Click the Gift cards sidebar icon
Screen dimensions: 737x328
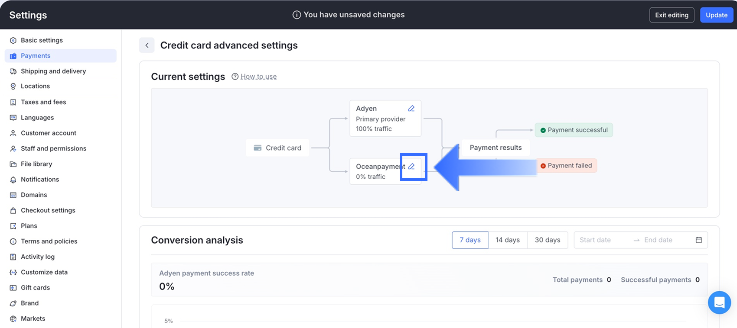pyautogui.click(x=13, y=288)
